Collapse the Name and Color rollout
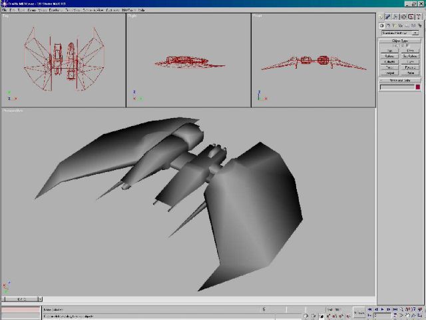Image resolution: width=426 pixels, height=320 pixels. coord(399,80)
